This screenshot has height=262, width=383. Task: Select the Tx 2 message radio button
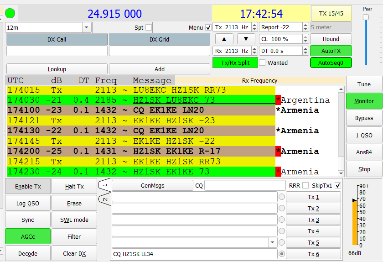[282, 208]
